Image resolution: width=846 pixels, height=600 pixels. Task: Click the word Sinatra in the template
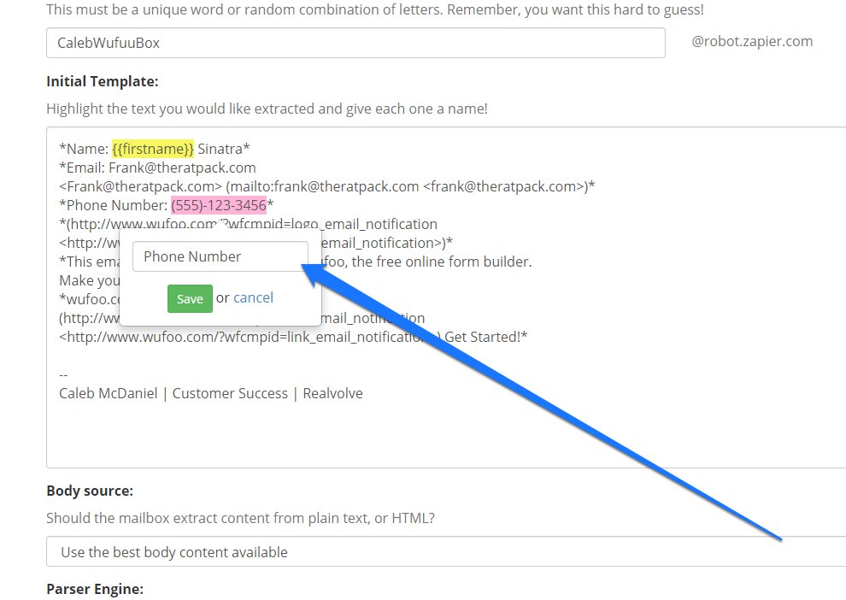point(223,149)
